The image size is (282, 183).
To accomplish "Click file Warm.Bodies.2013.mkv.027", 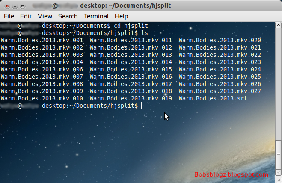I will 220,91.
